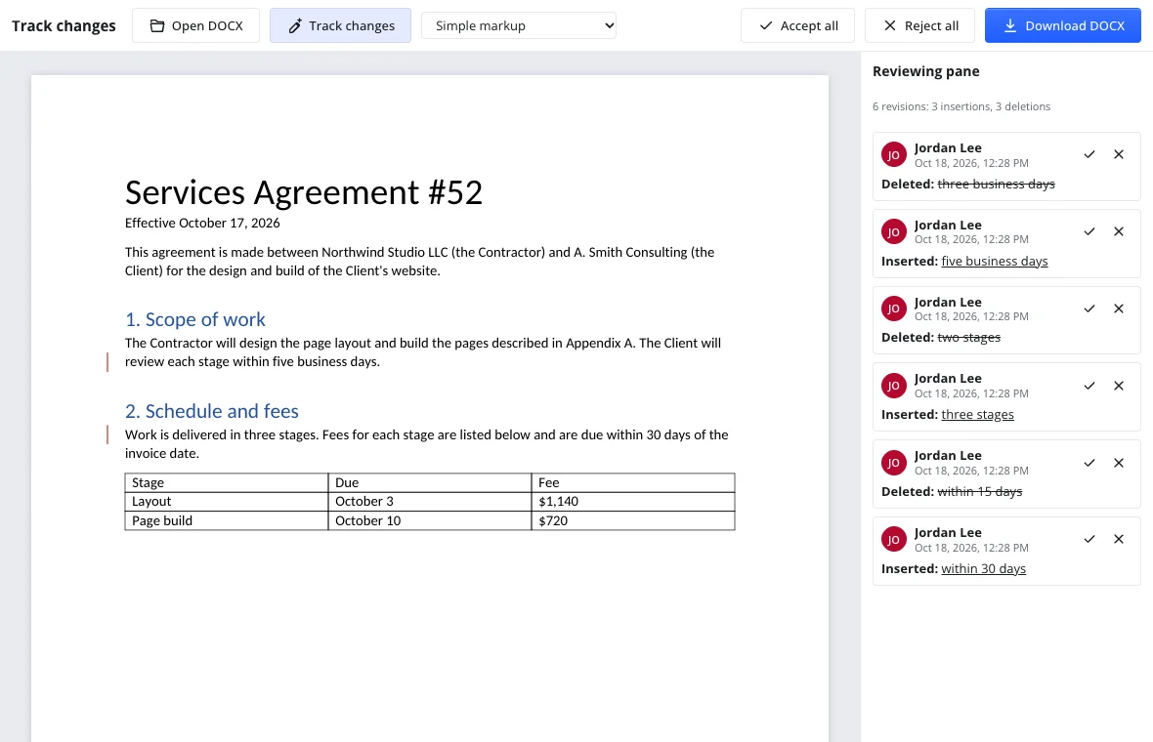Click the '1. Scope of work' heading
1153x742 pixels.
(x=194, y=319)
